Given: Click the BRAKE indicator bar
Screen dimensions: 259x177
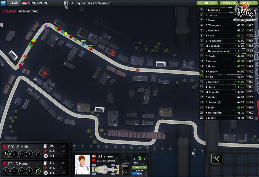Looking at the screenshot, I should tap(140, 171).
